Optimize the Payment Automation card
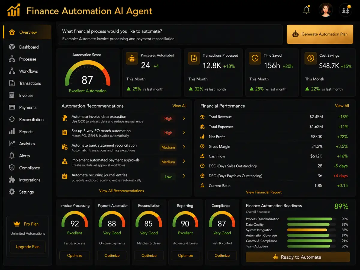This screenshot has height=270, width=360. pyautogui.click(x=112, y=256)
